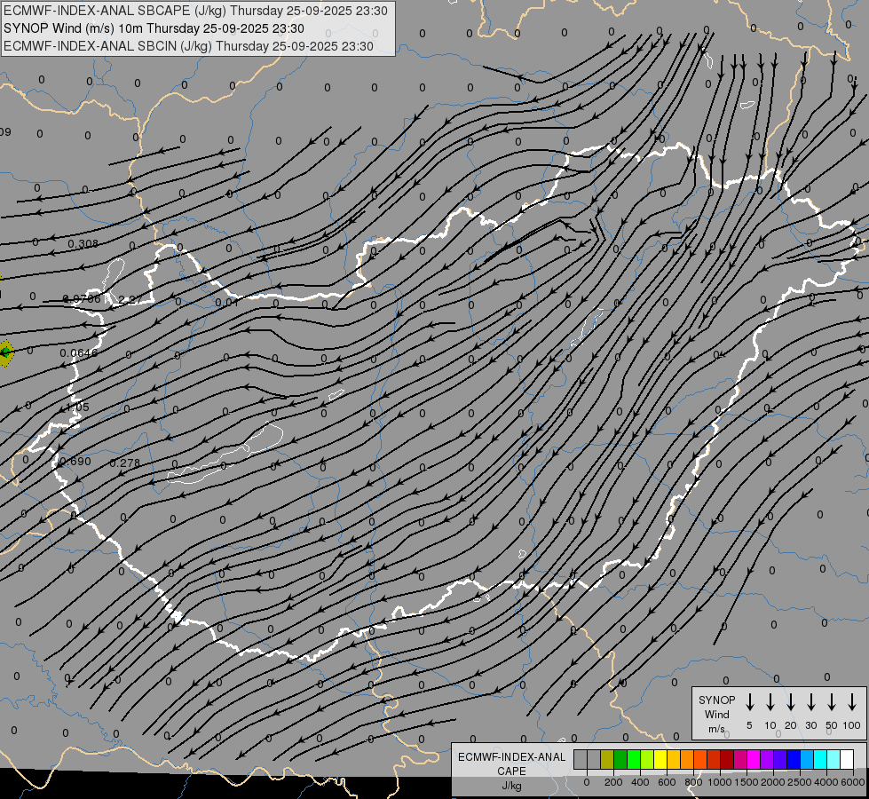Viewport: 869px width, 799px height.
Task: Click the 5 m/s wind arrow in legend
Action: [750, 702]
